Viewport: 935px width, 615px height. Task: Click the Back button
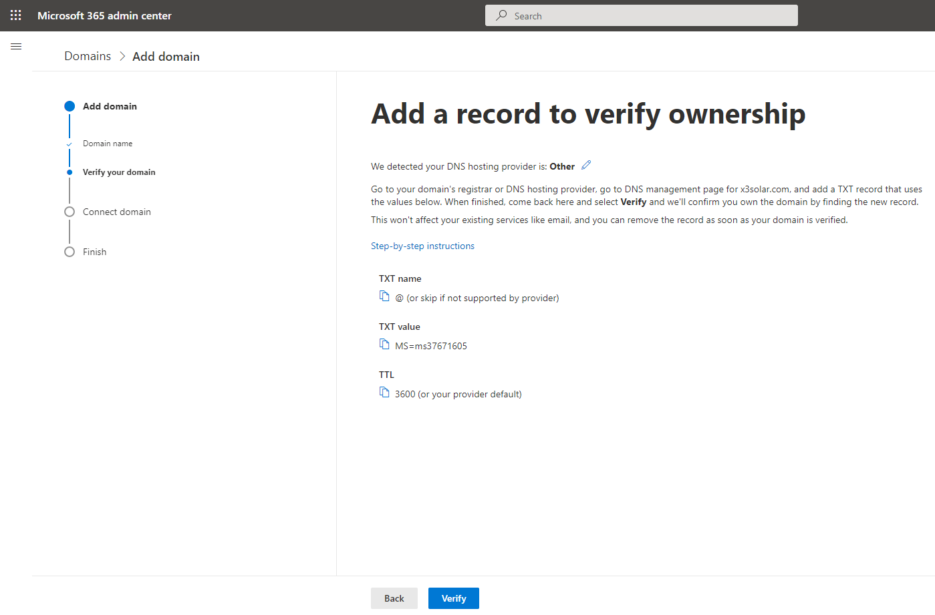pyautogui.click(x=394, y=598)
